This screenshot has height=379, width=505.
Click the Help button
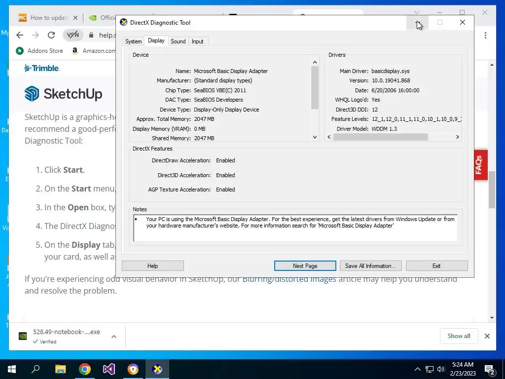[x=153, y=266]
